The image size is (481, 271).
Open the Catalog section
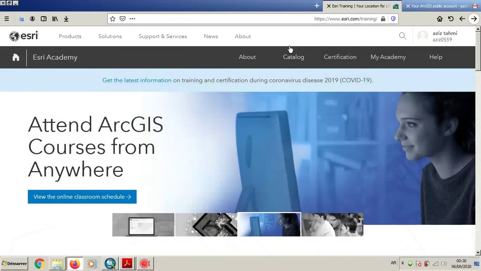(293, 57)
